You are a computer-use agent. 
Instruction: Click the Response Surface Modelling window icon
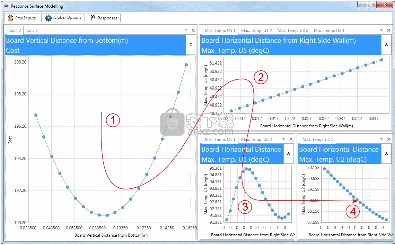7,6
